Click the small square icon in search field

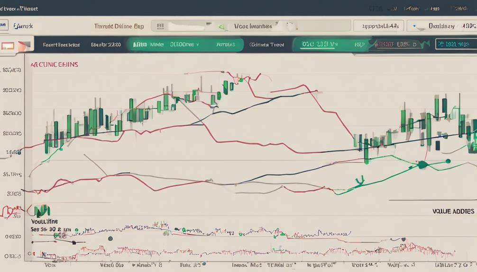[160, 26]
